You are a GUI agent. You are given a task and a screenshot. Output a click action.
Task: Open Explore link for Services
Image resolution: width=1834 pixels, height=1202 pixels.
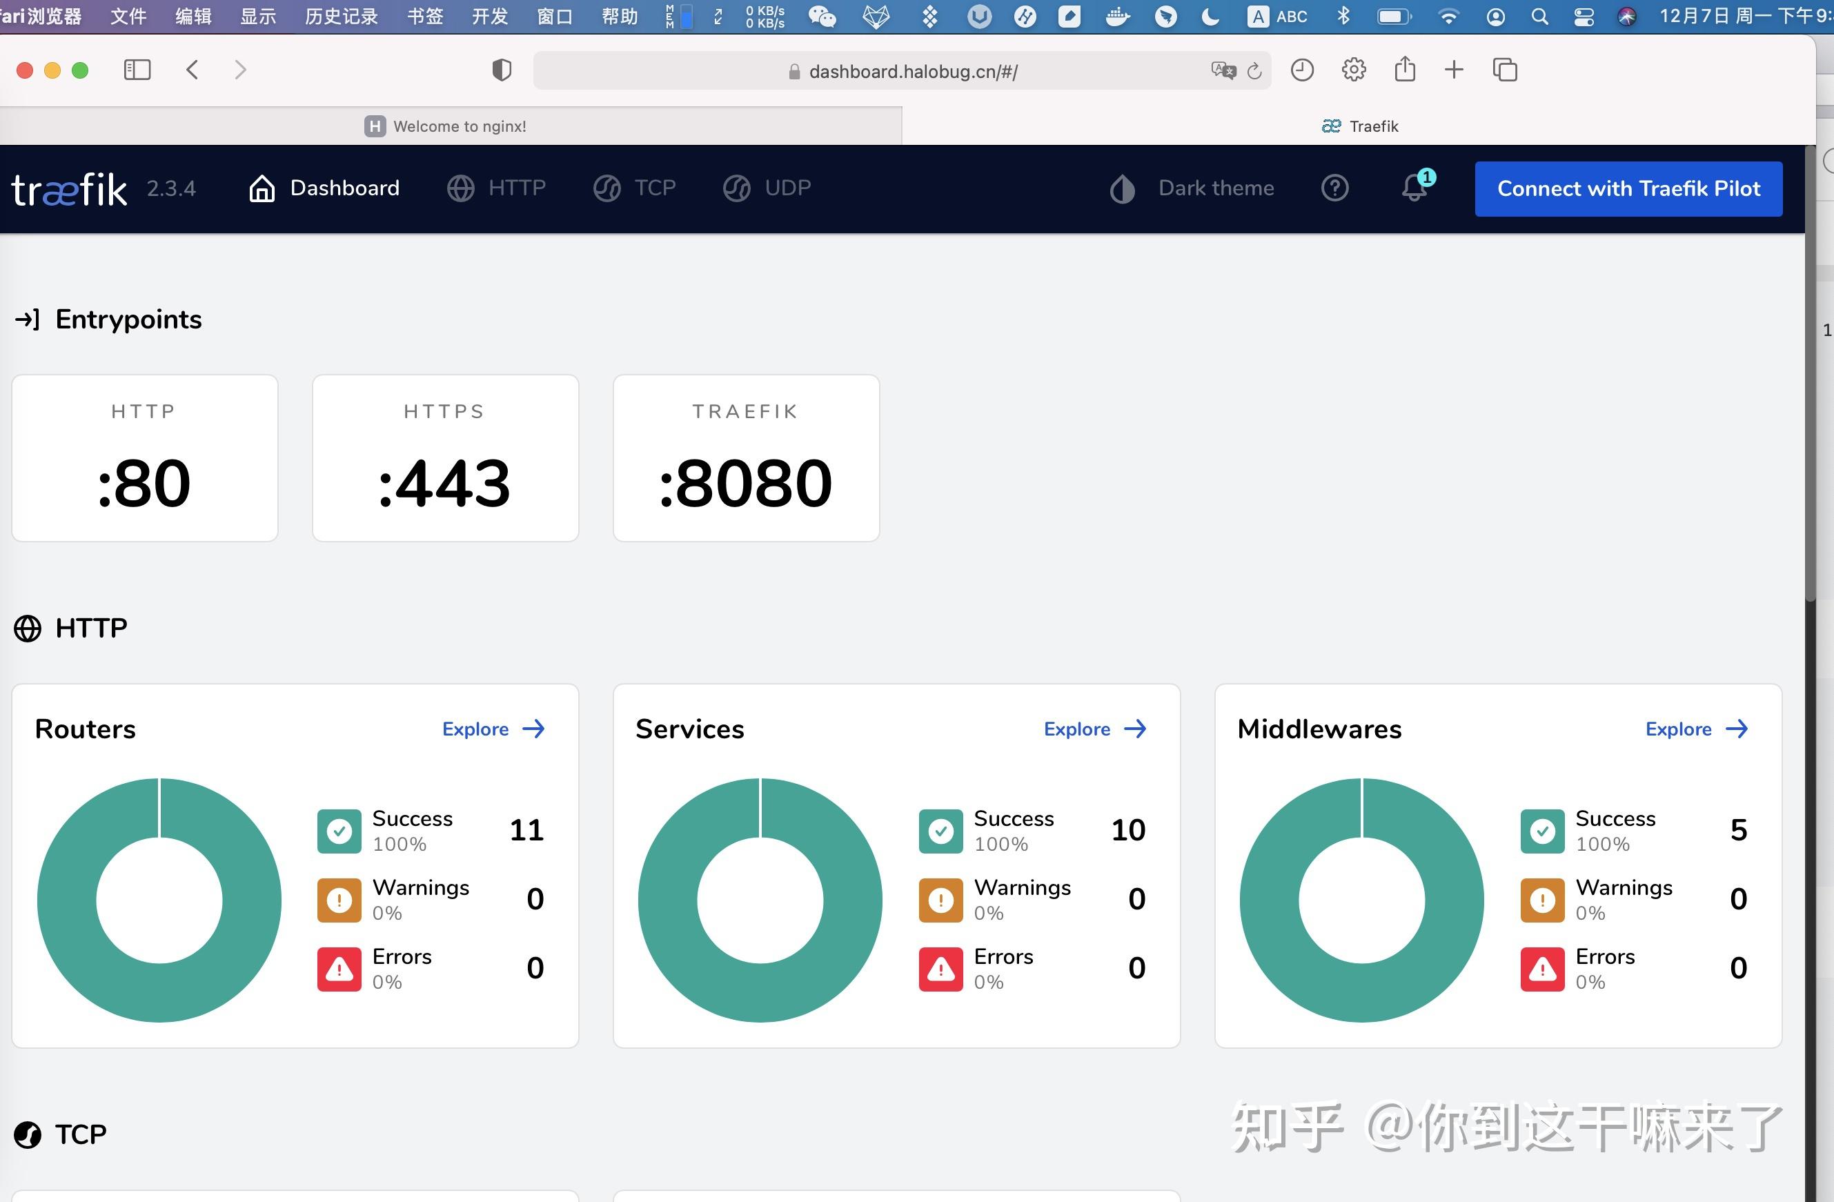tap(1094, 728)
